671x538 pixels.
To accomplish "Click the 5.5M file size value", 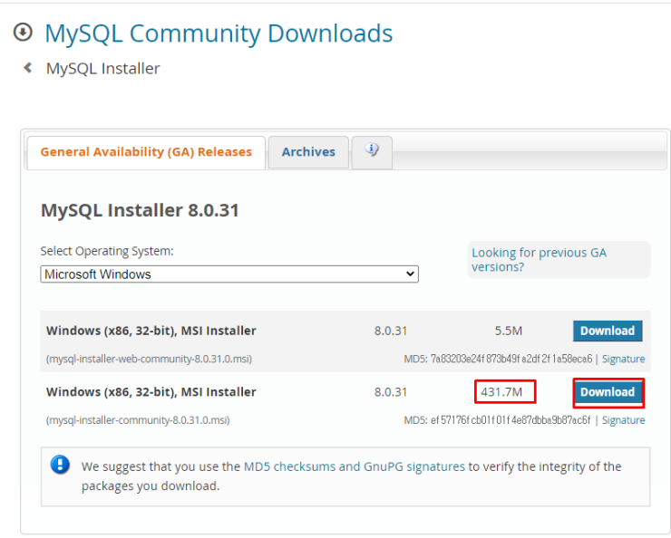I will click(x=509, y=331).
